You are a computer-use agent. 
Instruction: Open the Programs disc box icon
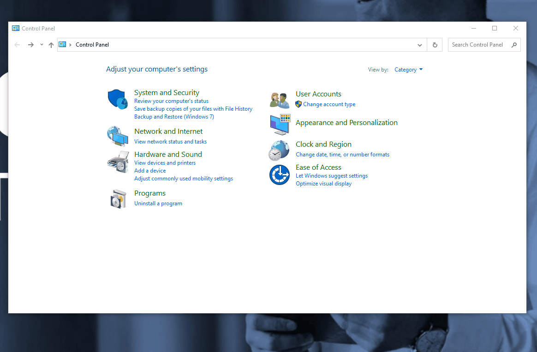(x=118, y=199)
